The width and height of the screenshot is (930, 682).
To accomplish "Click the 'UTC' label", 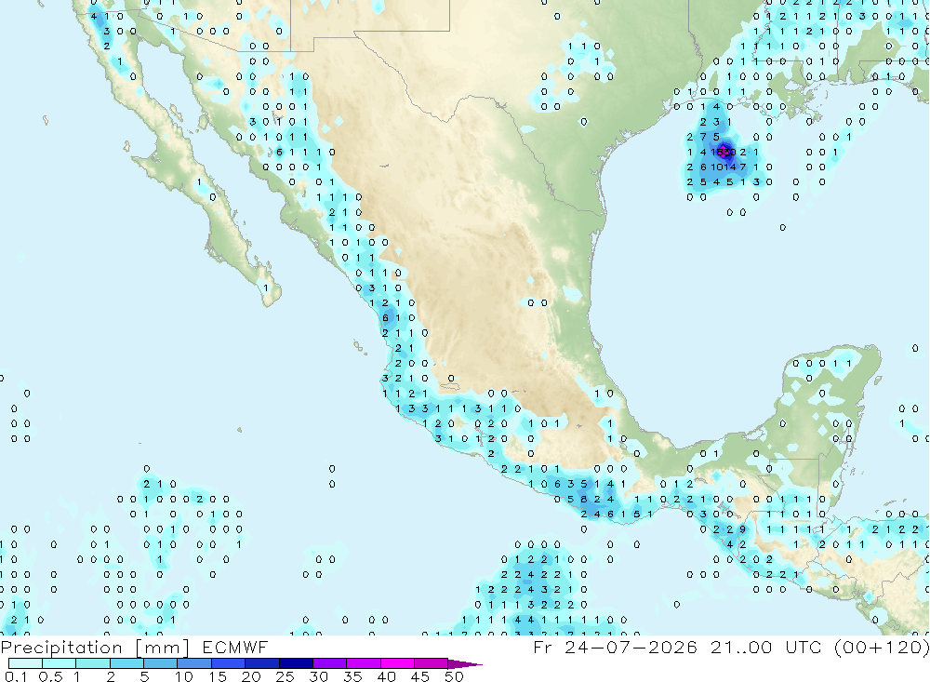I will point(804,647).
